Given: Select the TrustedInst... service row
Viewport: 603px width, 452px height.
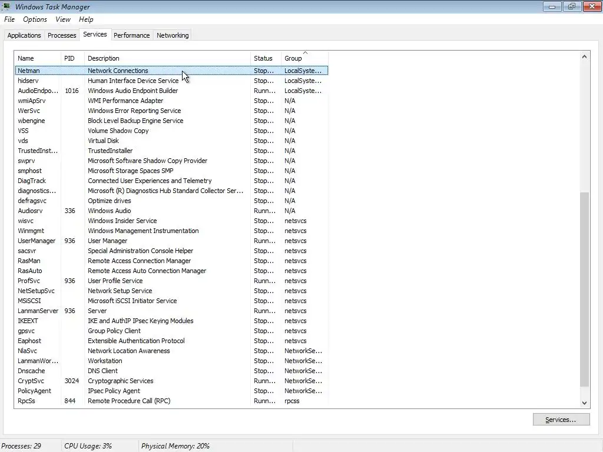Looking at the screenshot, I should [x=171, y=151].
